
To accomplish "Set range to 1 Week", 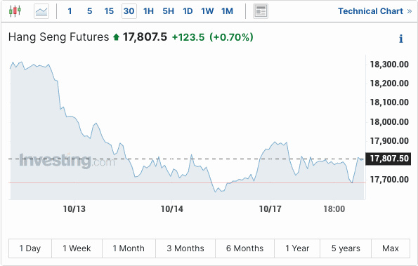I will pos(77,248).
